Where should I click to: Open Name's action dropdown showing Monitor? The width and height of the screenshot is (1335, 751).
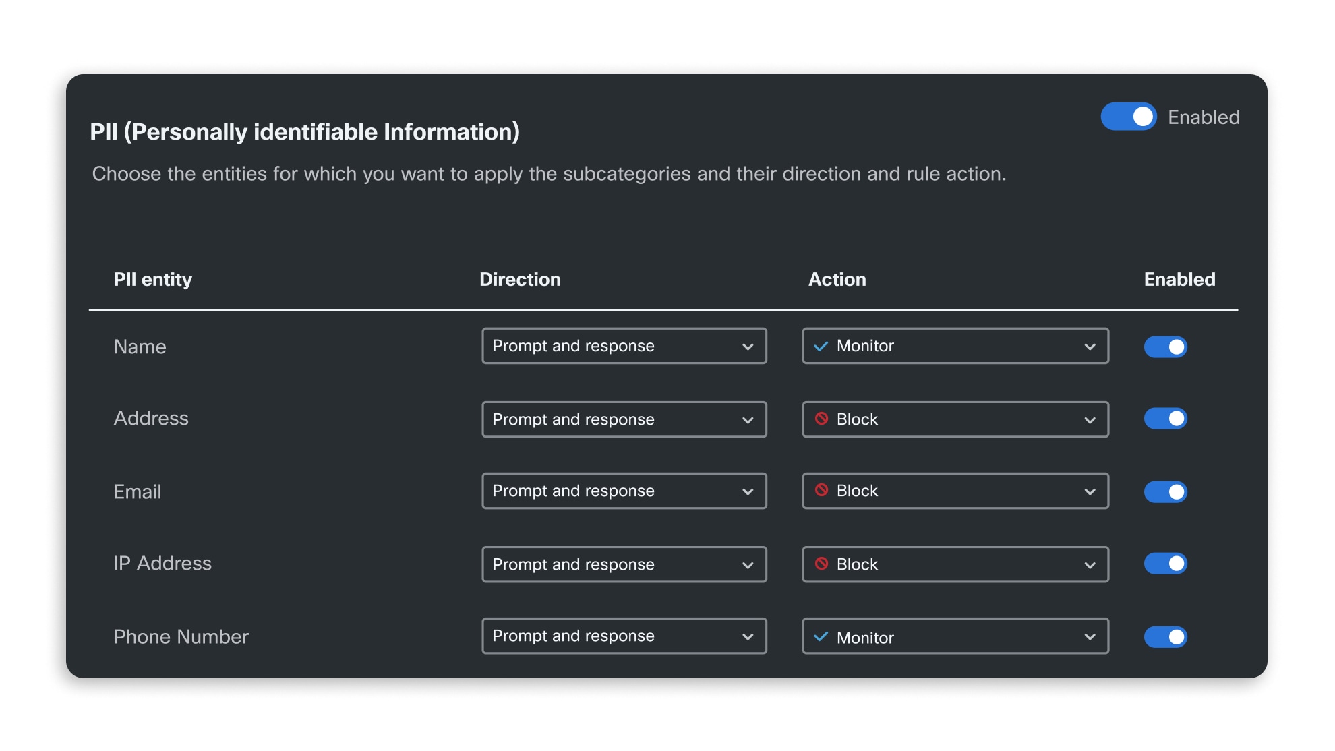click(x=955, y=346)
